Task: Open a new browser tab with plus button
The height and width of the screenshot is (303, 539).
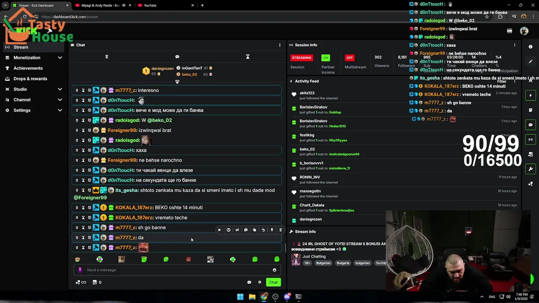Action: [x=202, y=5]
